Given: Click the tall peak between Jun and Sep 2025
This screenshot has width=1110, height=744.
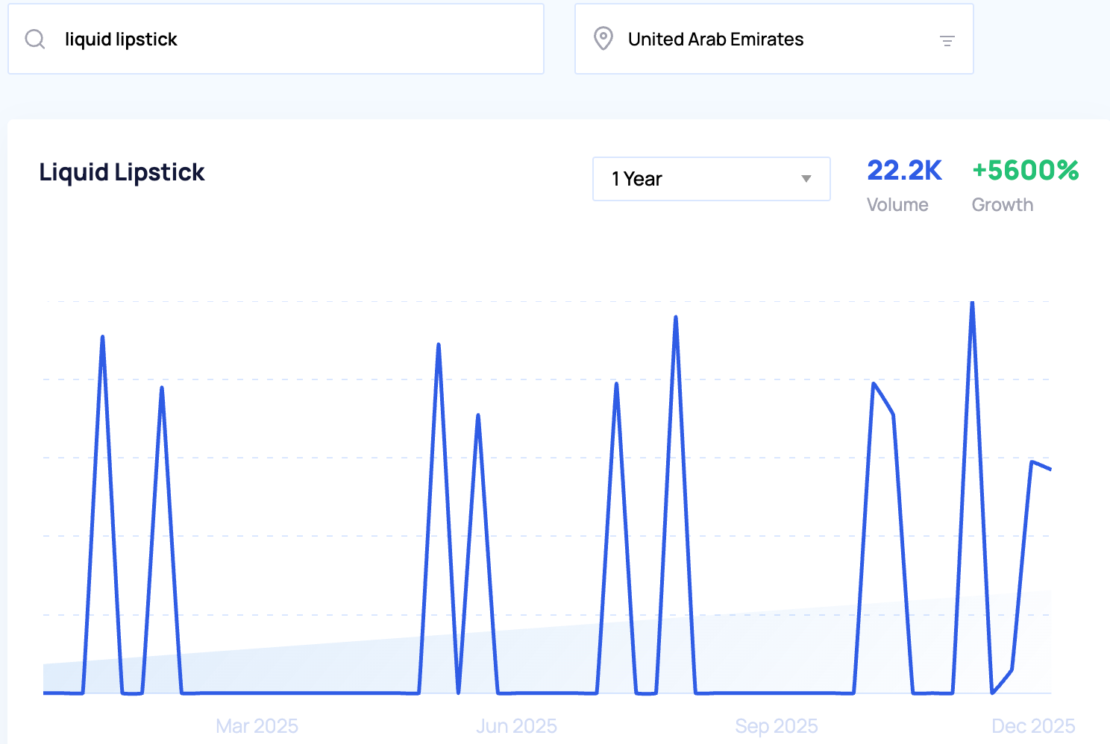Looking at the screenshot, I should pyautogui.click(x=675, y=318).
